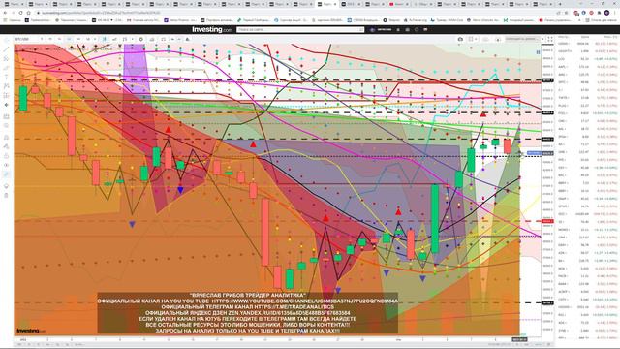The height and width of the screenshot is (349, 620).
Task: Toggle magnet mode in drawing toolbar
Action: click(x=7, y=138)
